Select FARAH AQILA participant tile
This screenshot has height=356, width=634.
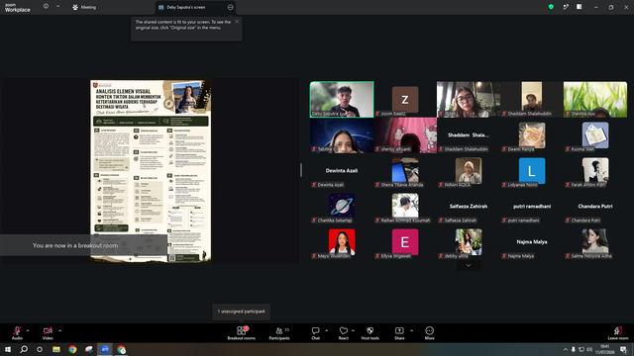coord(469,171)
